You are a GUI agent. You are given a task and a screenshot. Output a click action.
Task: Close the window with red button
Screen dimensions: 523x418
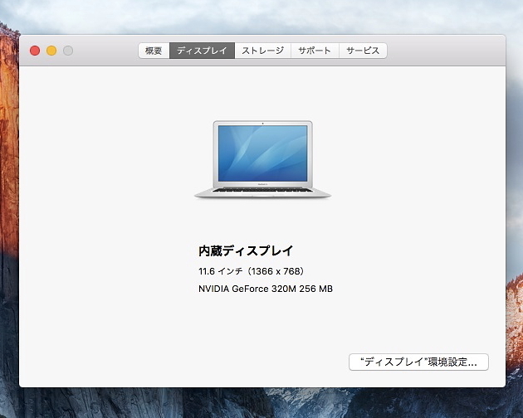click(35, 51)
